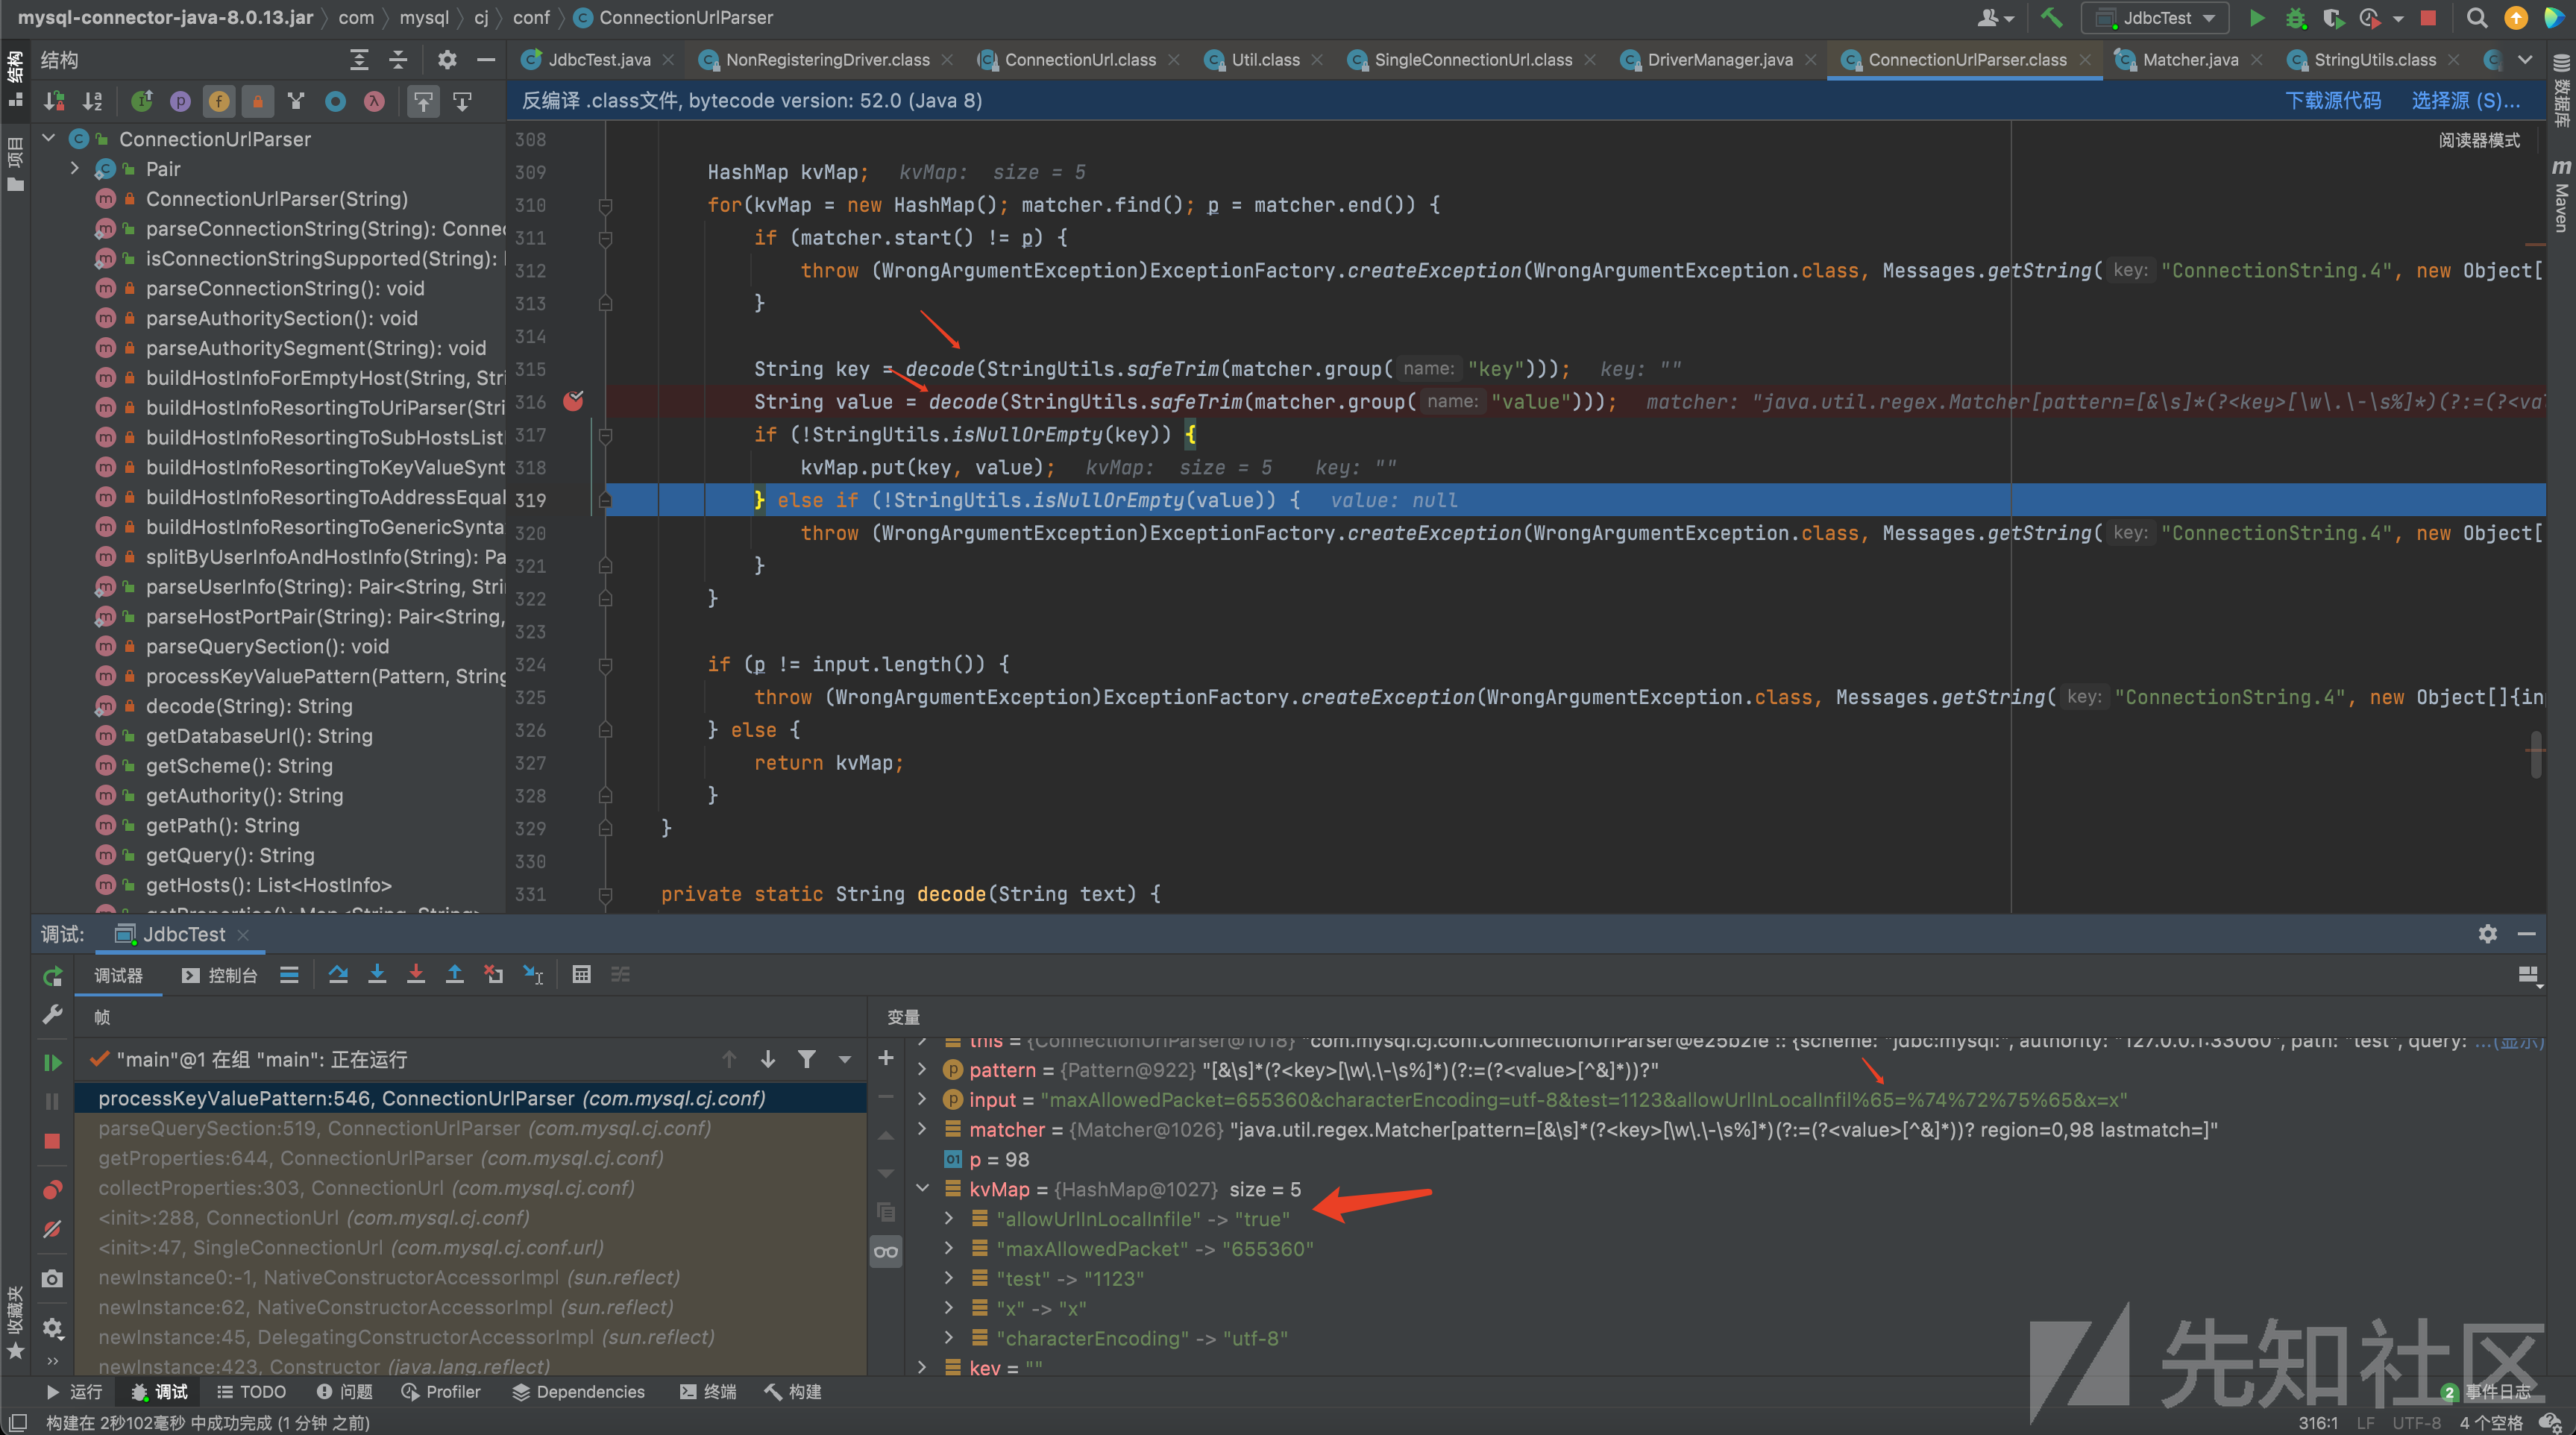Toggle the breakpoint on line 316
Image resolution: width=2576 pixels, height=1435 pixels.
[x=573, y=401]
